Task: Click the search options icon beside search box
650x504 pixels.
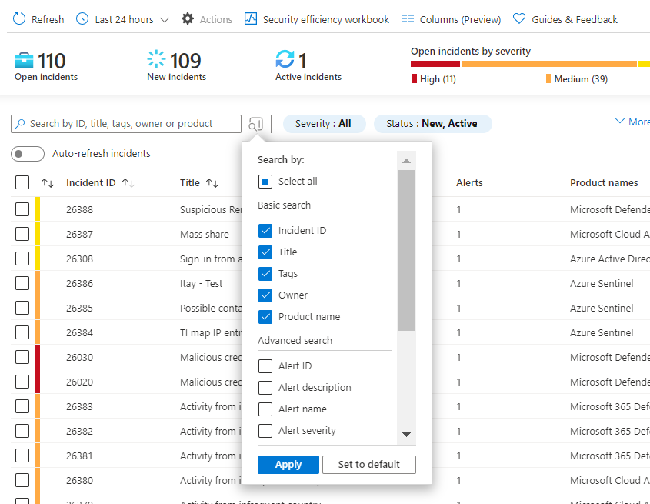Action: 256,124
